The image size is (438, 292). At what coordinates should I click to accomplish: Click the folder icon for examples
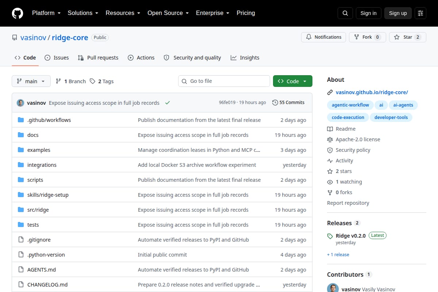(x=21, y=150)
